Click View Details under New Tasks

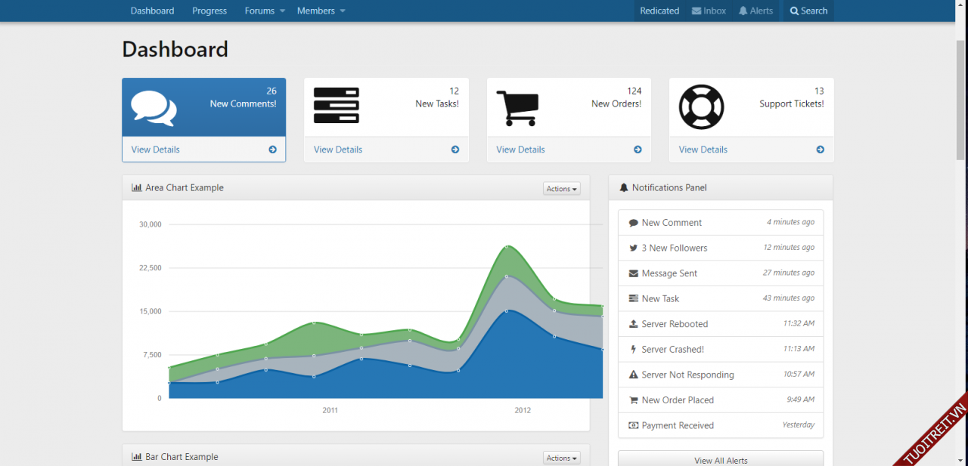pos(338,150)
